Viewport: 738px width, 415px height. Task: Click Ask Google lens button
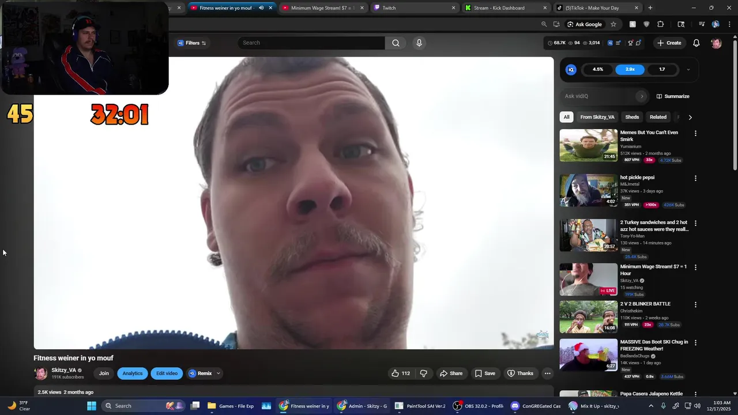[x=584, y=24]
